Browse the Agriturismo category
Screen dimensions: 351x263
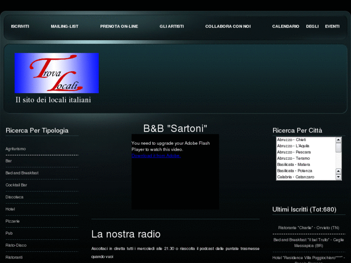[x=15, y=149]
